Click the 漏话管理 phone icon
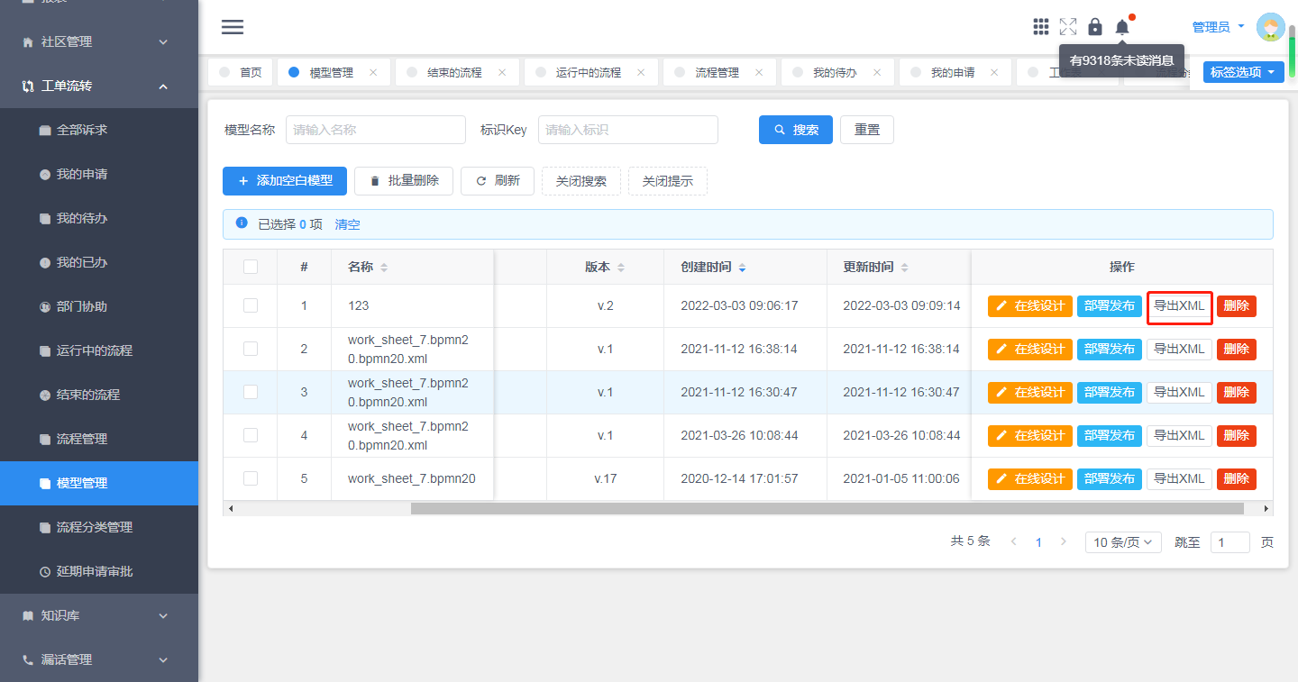The width and height of the screenshot is (1298, 682). tap(28, 660)
